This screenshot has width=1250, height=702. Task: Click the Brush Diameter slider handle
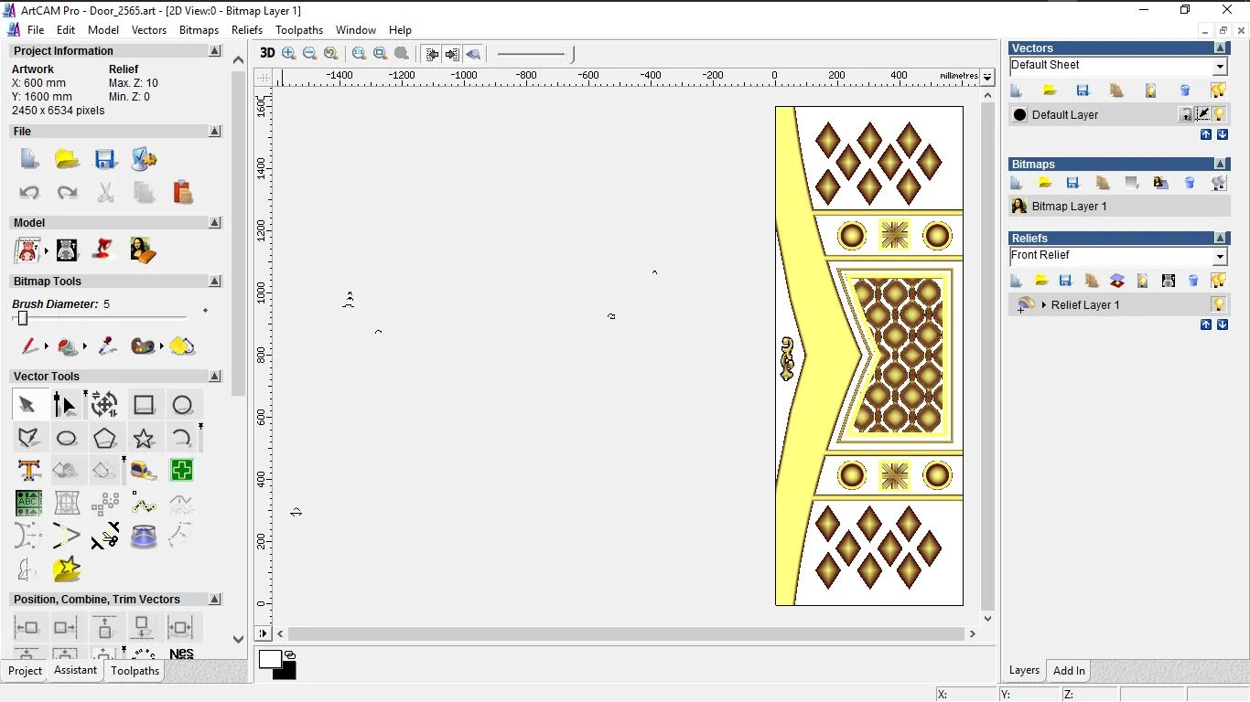point(23,318)
